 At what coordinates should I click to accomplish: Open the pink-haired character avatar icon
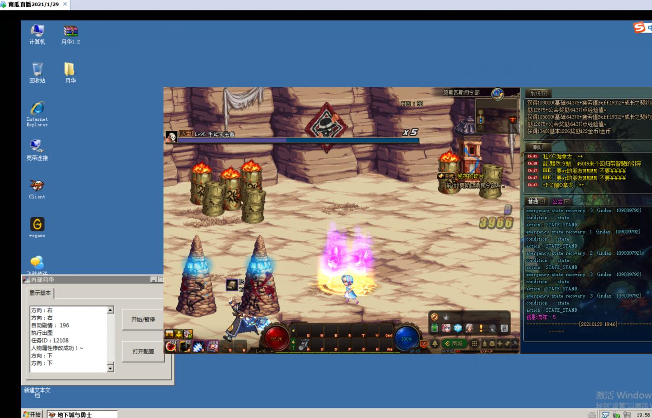coord(446,328)
